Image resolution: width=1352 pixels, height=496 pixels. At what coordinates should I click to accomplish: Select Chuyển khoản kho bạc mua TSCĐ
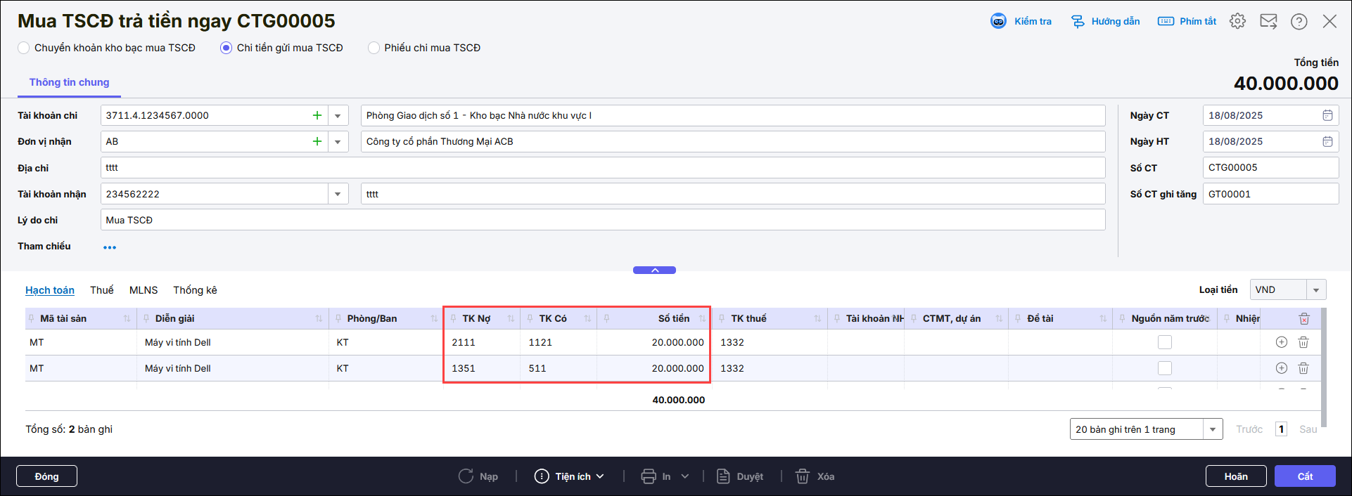(24, 48)
